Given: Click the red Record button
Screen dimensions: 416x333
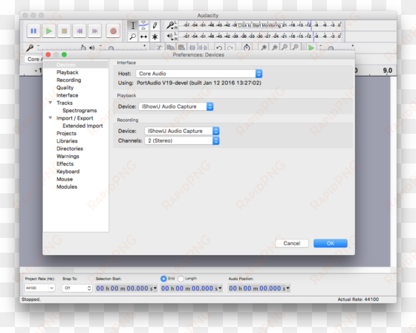Looking at the screenshot, I should [x=113, y=31].
